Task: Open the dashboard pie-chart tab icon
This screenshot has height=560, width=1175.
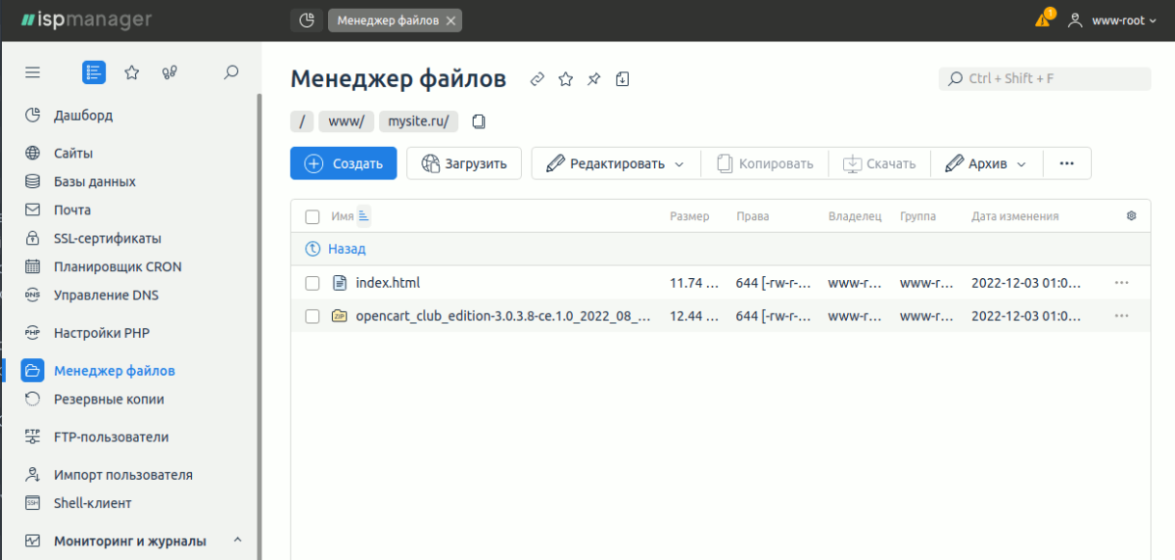Action: pos(306,21)
